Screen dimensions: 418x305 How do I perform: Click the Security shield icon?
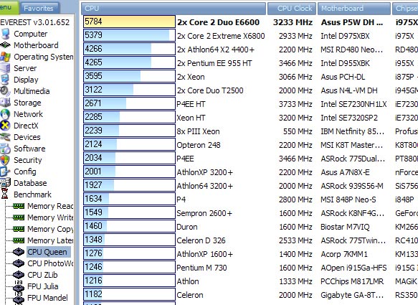(5, 160)
